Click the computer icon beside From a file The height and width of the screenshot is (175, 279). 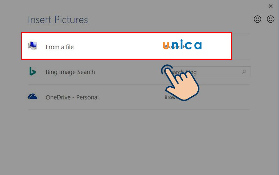tap(33, 46)
